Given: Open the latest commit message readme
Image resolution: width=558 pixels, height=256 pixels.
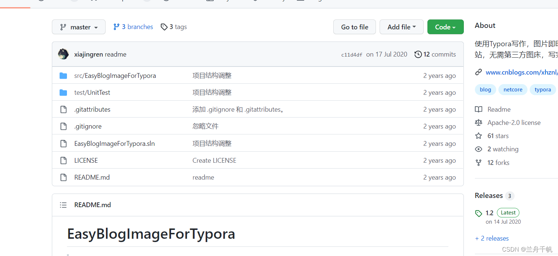Looking at the screenshot, I should coord(115,54).
